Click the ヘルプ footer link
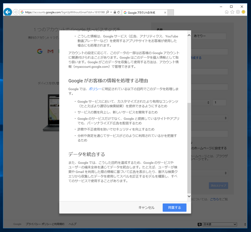Screen dimensions: 251x232 click(x=72, y=224)
